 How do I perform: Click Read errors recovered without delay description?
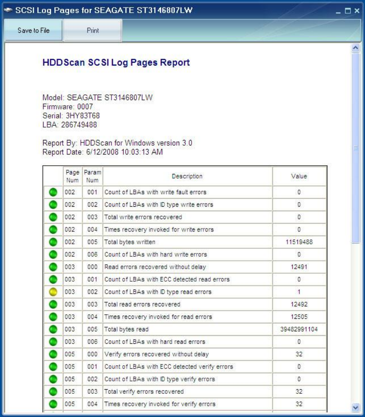155,267
